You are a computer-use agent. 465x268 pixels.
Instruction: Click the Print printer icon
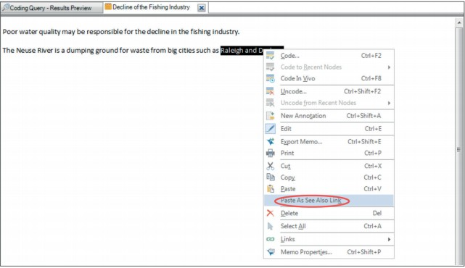click(270, 153)
